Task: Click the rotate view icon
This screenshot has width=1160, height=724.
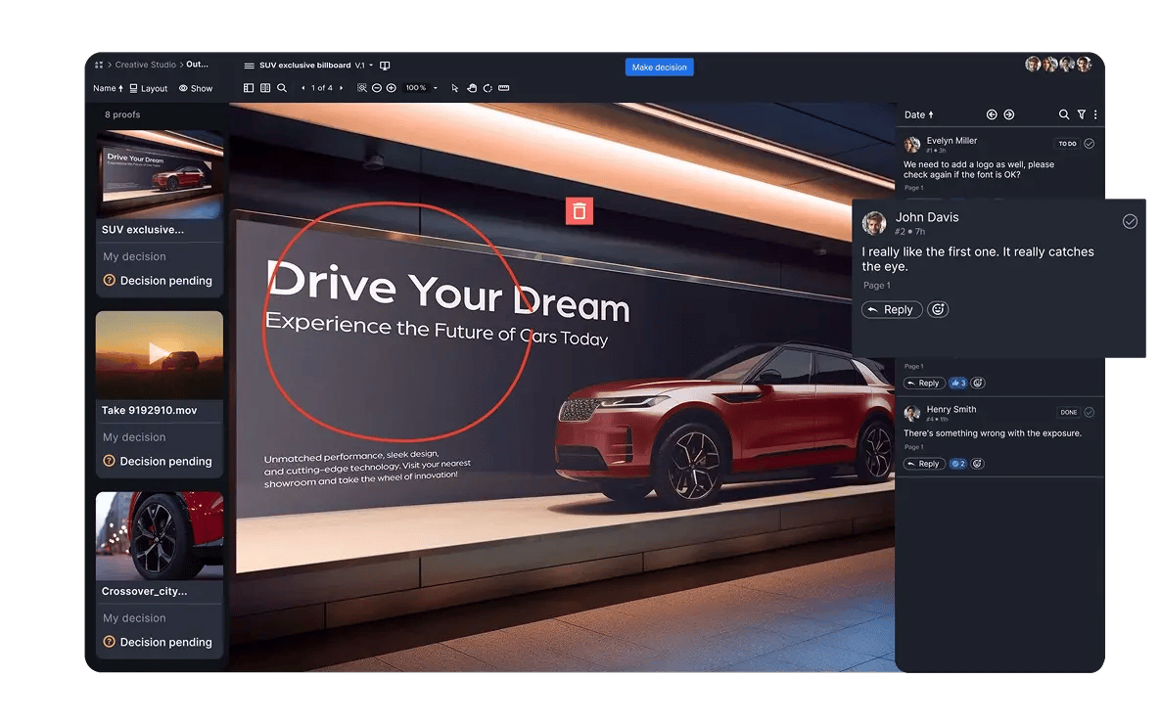Action: (487, 88)
